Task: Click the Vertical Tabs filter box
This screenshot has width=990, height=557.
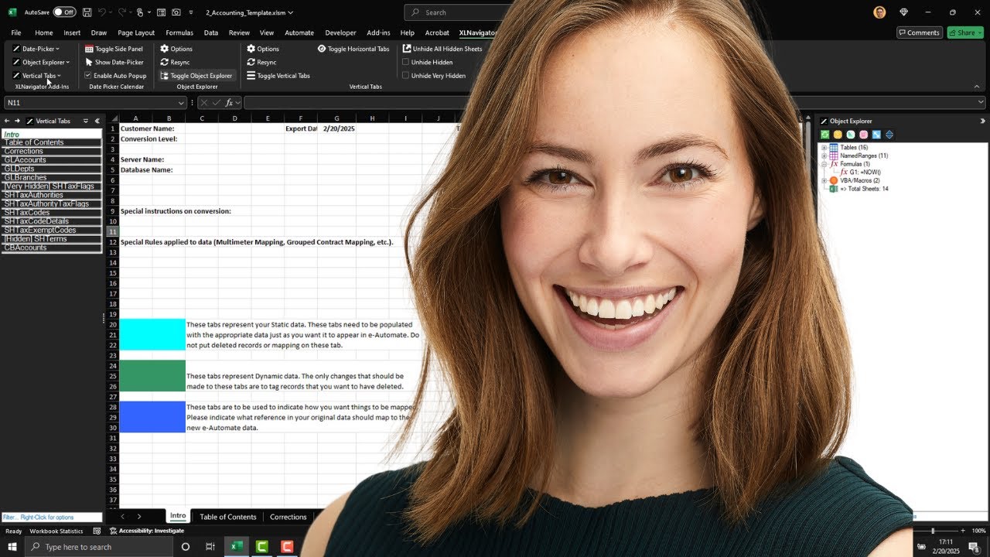Action: [x=52, y=517]
